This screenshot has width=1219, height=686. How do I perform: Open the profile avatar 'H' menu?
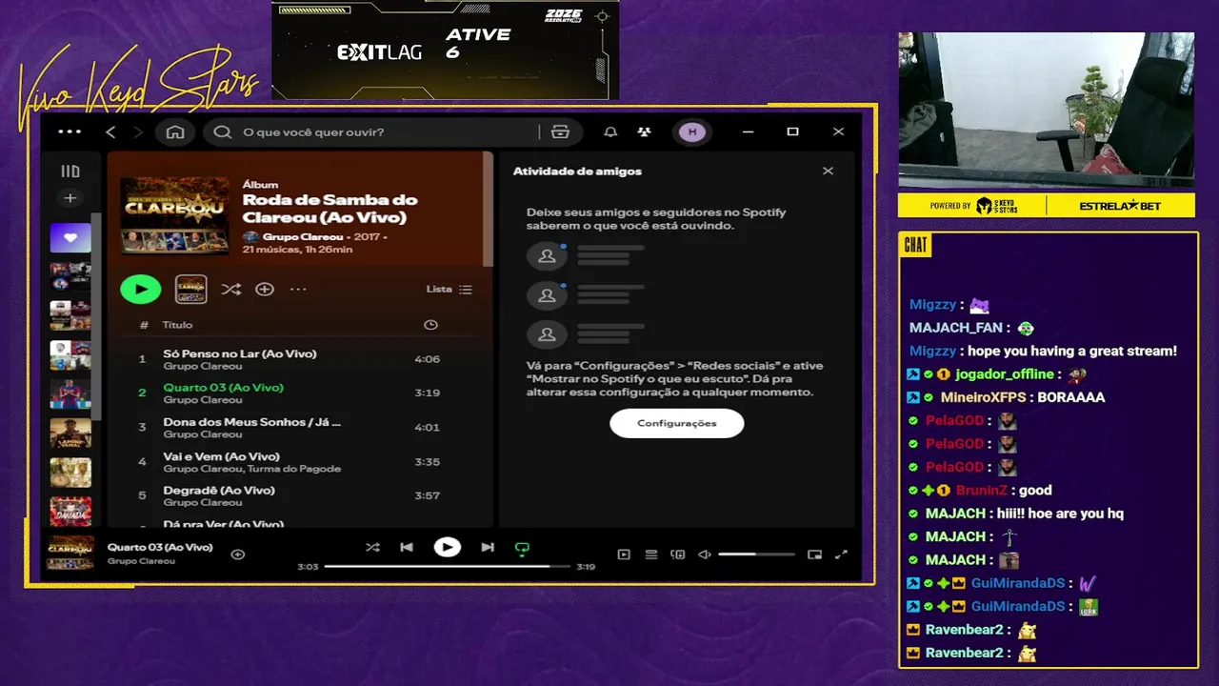[x=692, y=131]
